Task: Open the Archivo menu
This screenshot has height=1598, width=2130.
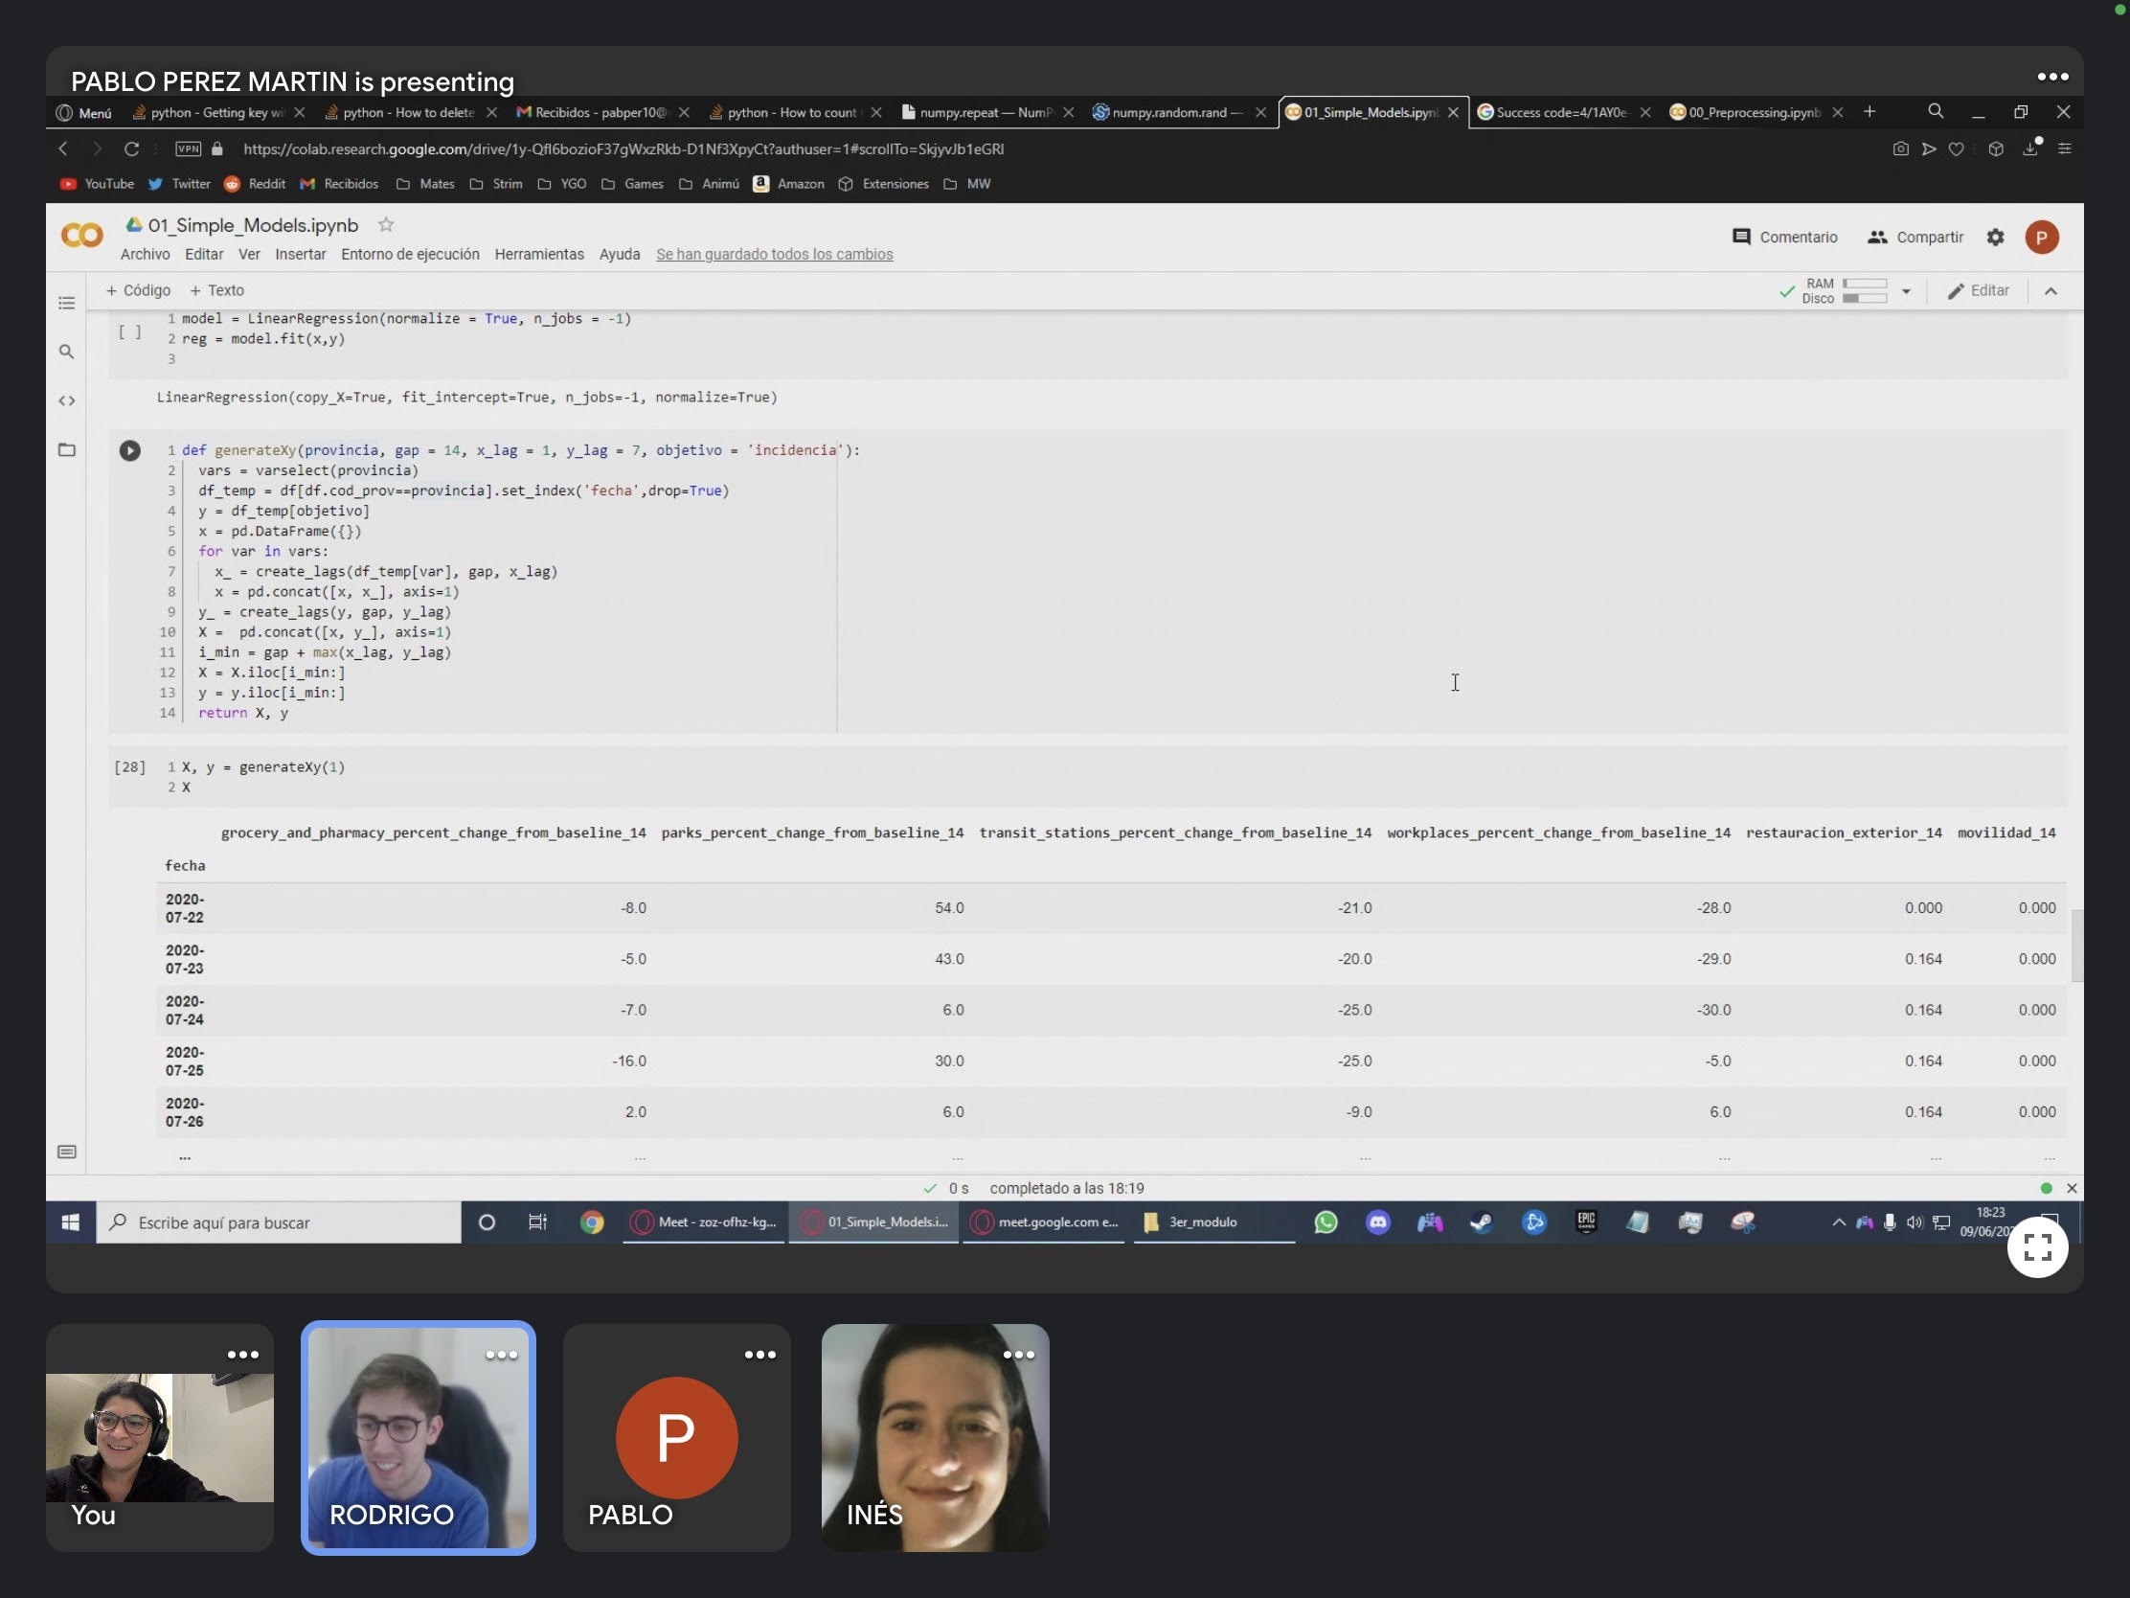Action: (145, 254)
